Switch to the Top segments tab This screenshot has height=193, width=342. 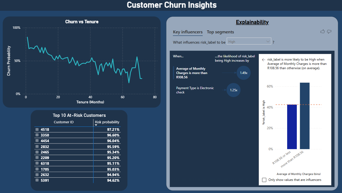(x=220, y=32)
